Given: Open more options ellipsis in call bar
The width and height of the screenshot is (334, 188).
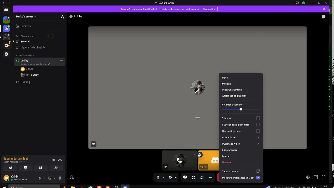Looking at the screenshot, I should click(211, 177).
